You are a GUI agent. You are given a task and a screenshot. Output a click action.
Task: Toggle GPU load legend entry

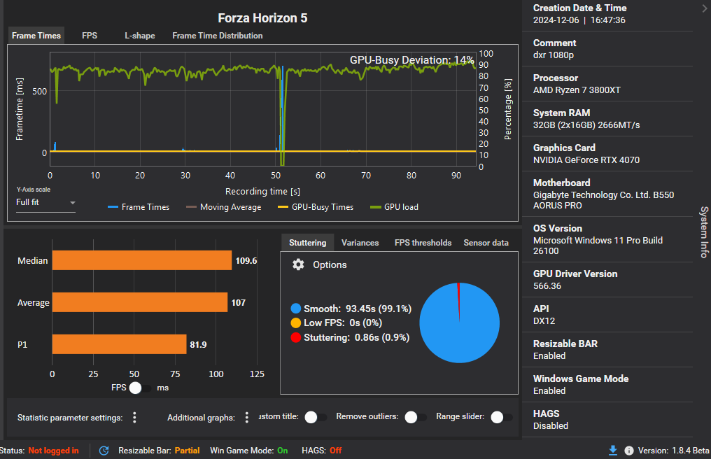click(395, 207)
